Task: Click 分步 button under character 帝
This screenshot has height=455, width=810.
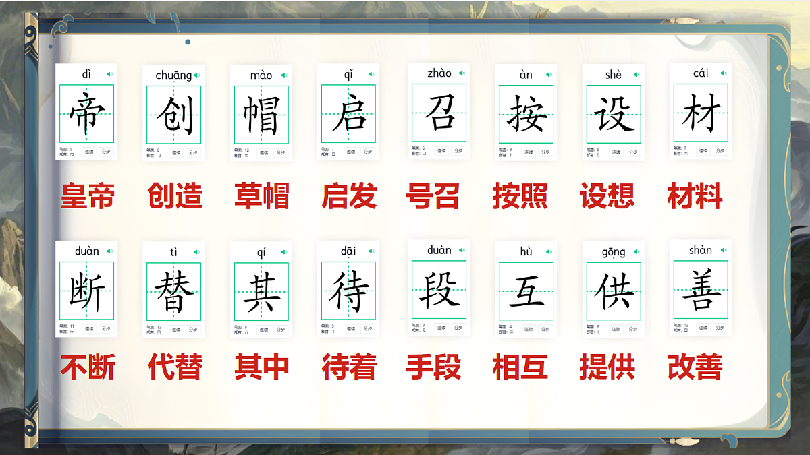Action: (x=106, y=152)
